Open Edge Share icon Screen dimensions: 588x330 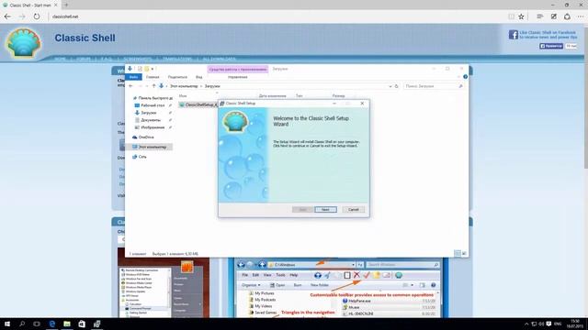pos(567,16)
